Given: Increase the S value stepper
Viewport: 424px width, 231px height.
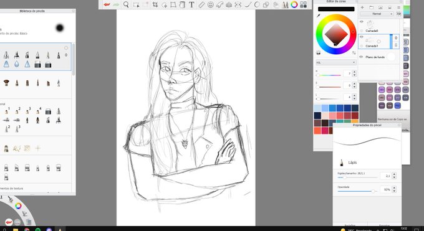Looking at the screenshot, I should (355, 84).
